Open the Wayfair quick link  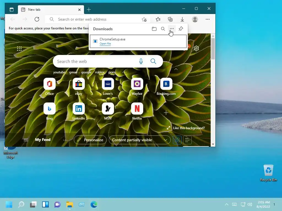point(137,87)
